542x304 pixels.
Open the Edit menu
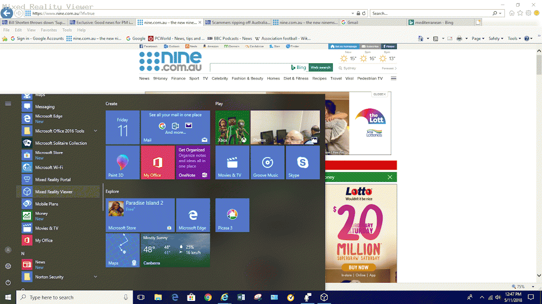18,30
